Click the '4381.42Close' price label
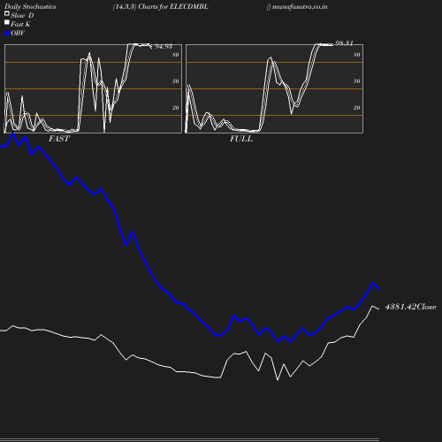Viewport: 442px width, 442px height. coord(410,307)
